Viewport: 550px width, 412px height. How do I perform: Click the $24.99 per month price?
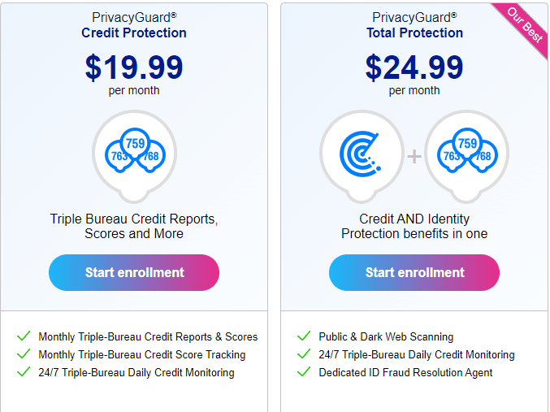[414, 74]
